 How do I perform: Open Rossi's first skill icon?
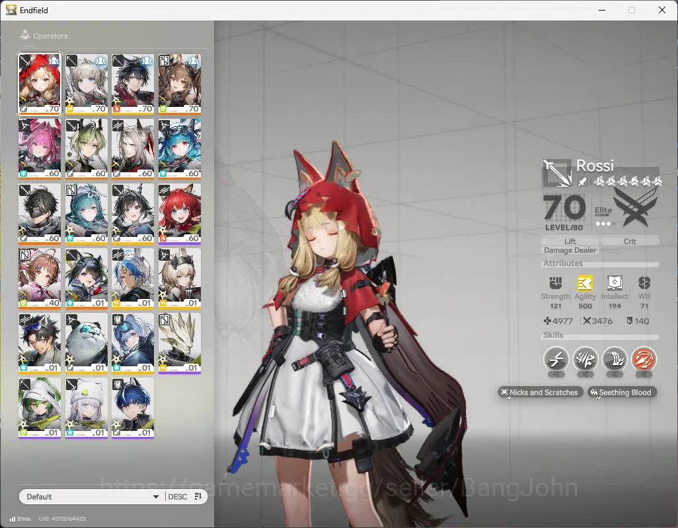coord(556,359)
